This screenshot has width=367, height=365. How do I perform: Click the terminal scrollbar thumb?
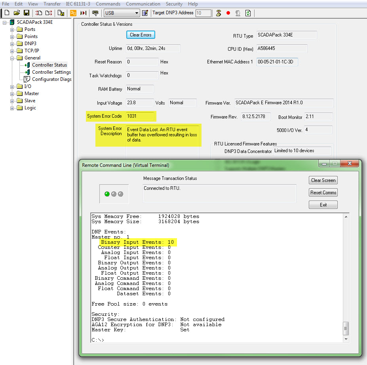coord(346,329)
